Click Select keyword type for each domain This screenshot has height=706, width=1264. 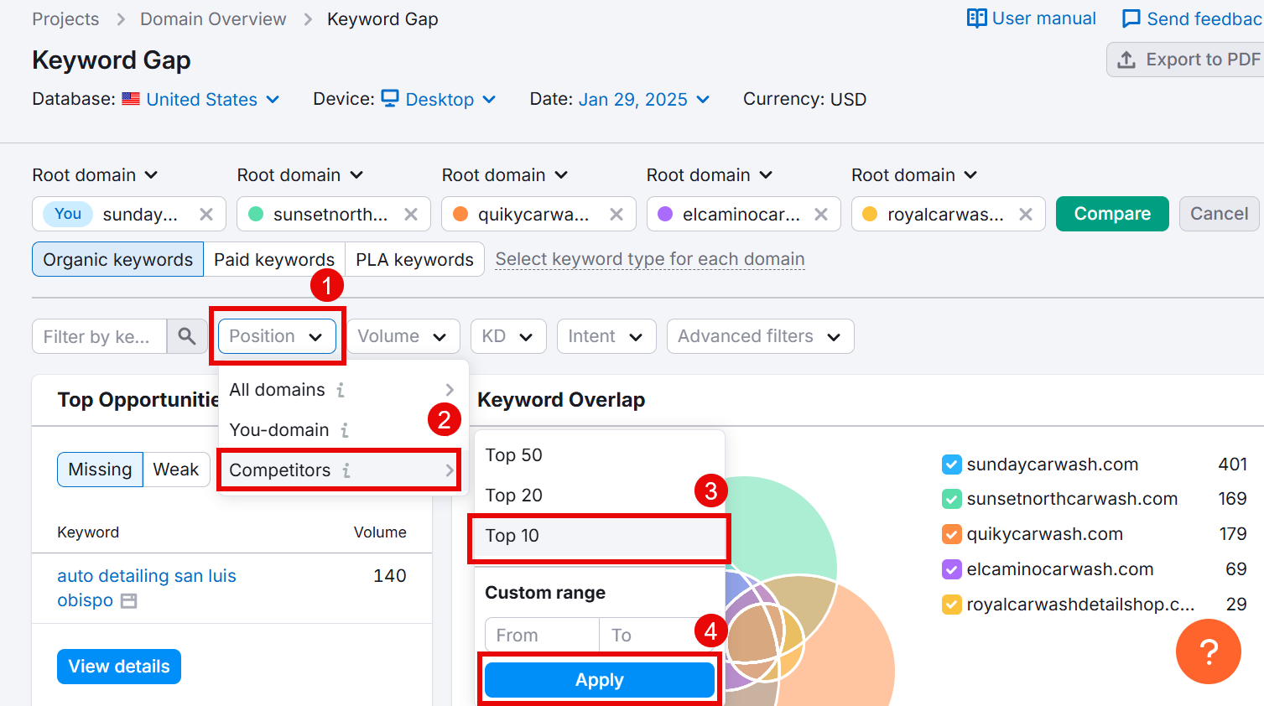pyautogui.click(x=650, y=259)
